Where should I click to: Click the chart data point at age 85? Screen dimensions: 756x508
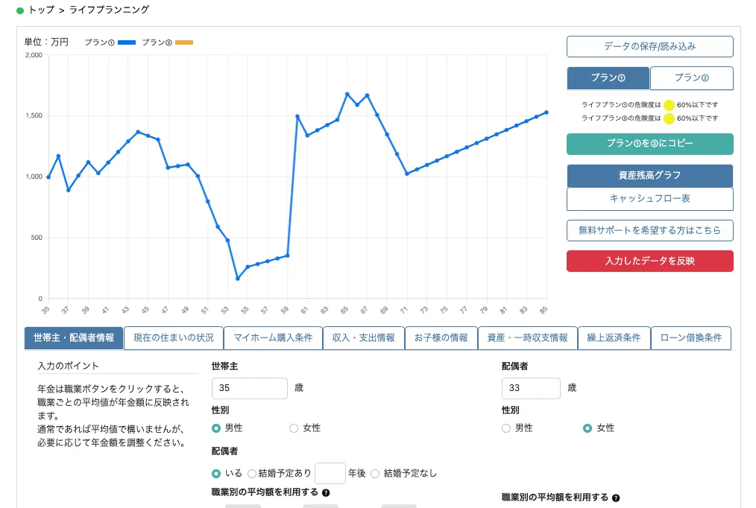point(546,112)
